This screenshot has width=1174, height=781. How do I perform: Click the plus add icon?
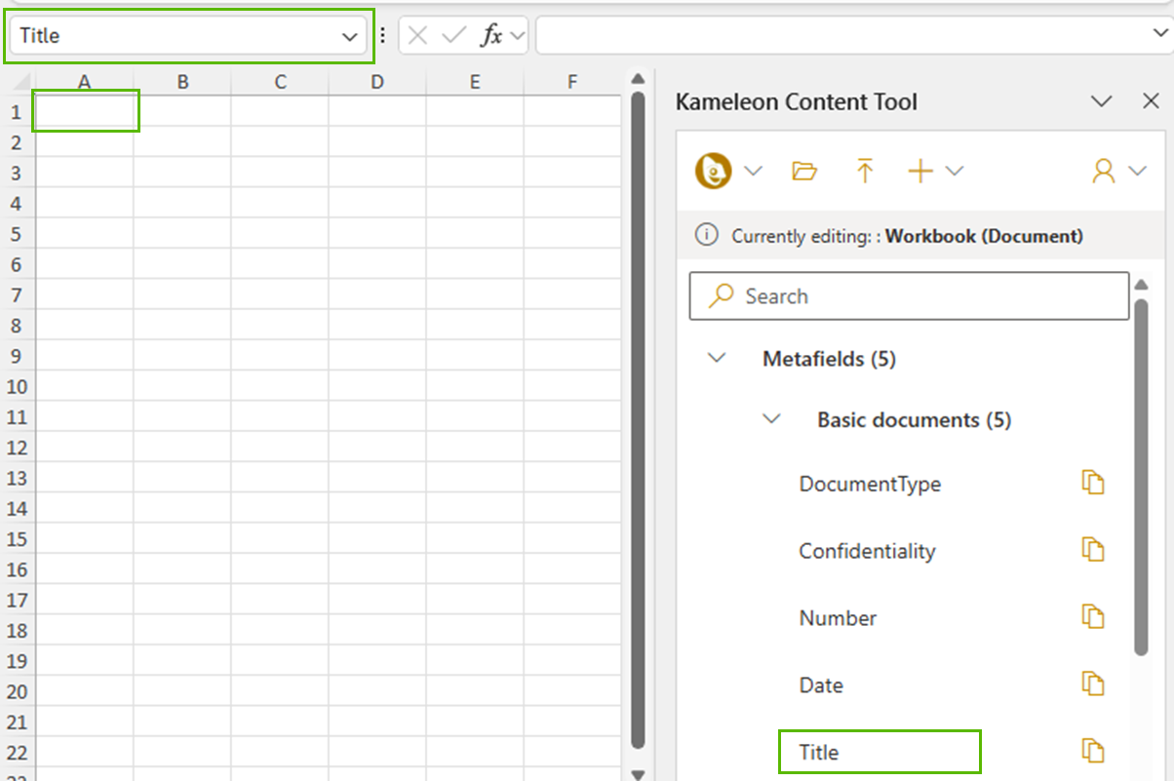[920, 172]
